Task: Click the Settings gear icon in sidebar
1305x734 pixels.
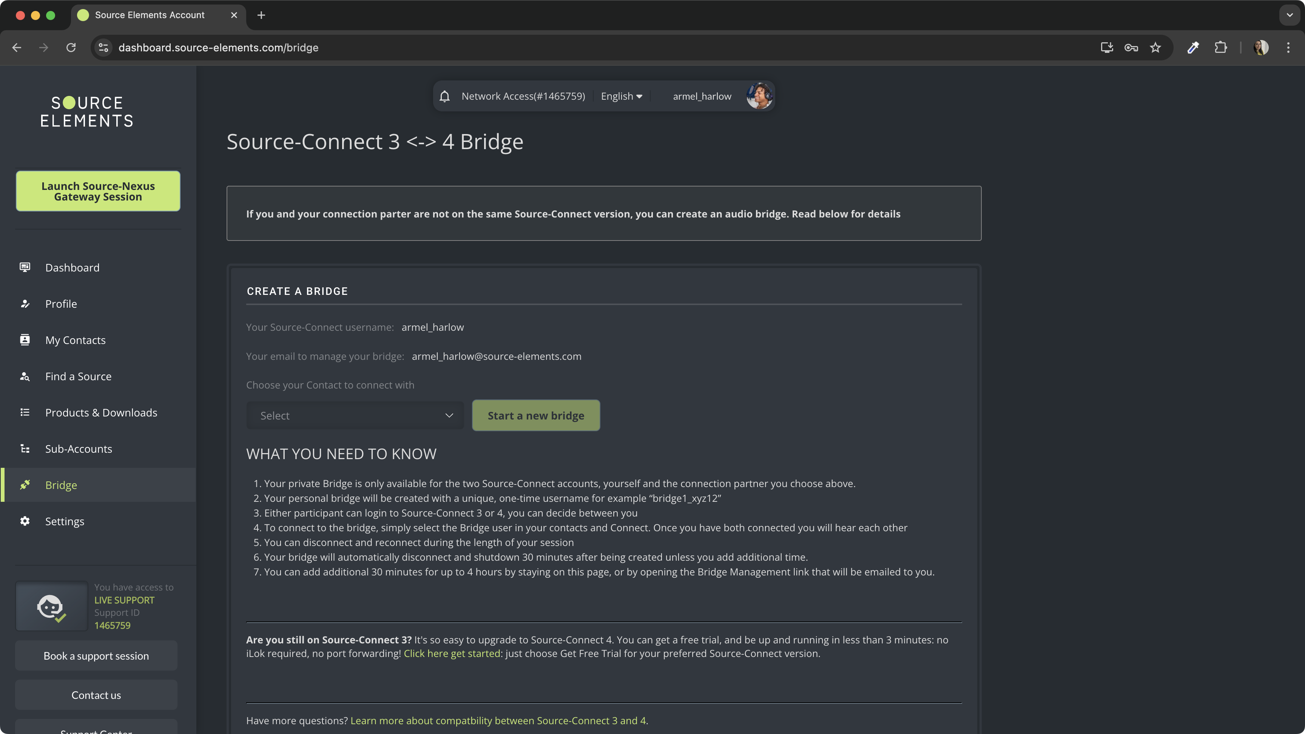Action: tap(25, 521)
